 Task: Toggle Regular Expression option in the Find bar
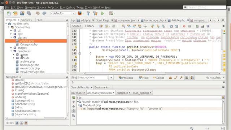pyautogui.click(x=181, y=78)
